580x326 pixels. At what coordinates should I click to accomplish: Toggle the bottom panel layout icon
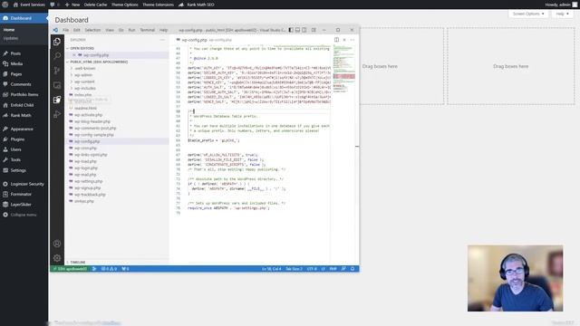(x=297, y=30)
